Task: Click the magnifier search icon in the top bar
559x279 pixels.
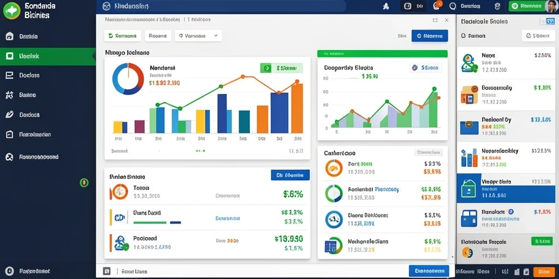Action: click(453, 6)
